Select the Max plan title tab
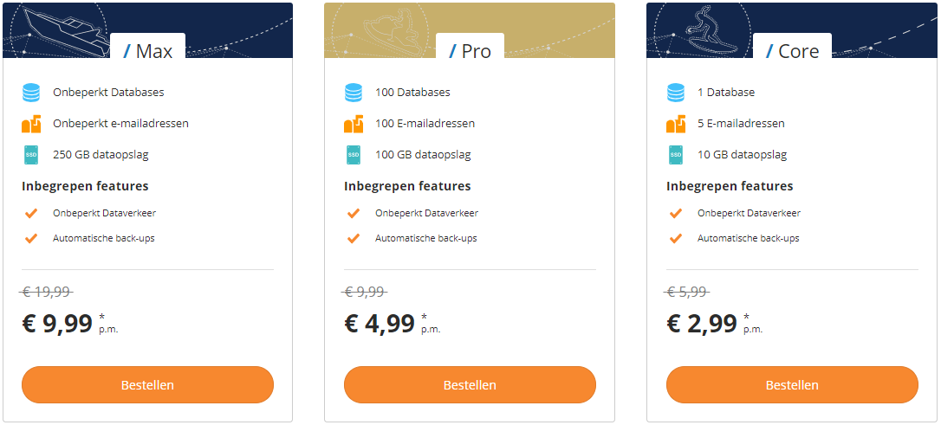The image size is (941, 425). point(146,51)
